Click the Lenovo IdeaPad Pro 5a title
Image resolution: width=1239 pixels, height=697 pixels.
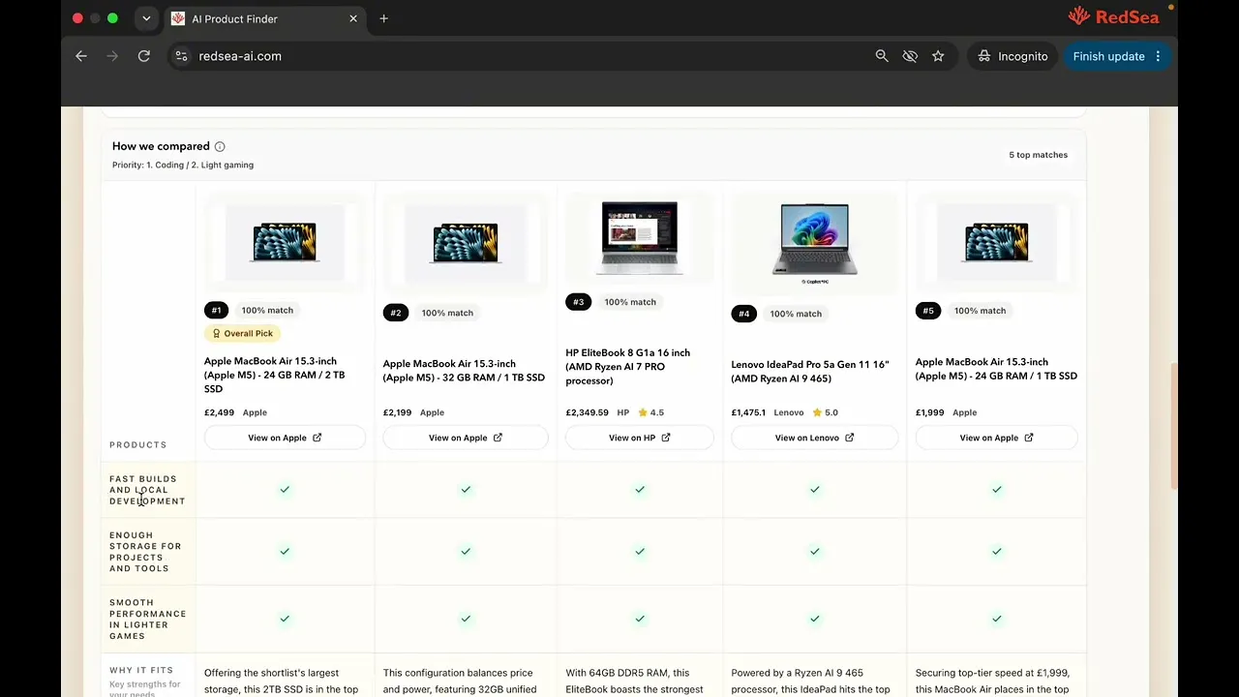(x=809, y=372)
